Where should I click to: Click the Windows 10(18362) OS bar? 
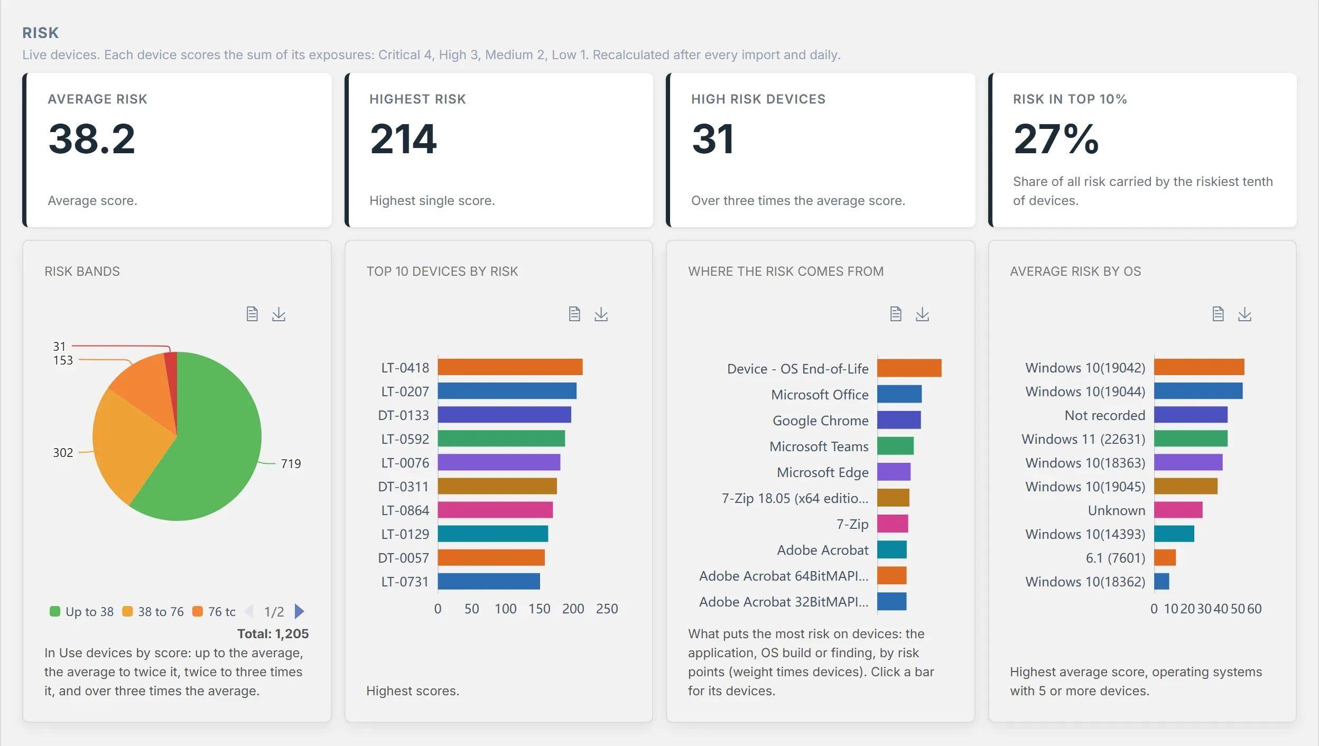(1162, 581)
